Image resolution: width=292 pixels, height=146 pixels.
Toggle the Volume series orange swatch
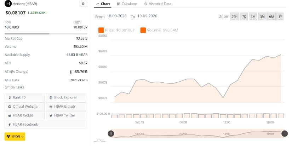(143, 30)
